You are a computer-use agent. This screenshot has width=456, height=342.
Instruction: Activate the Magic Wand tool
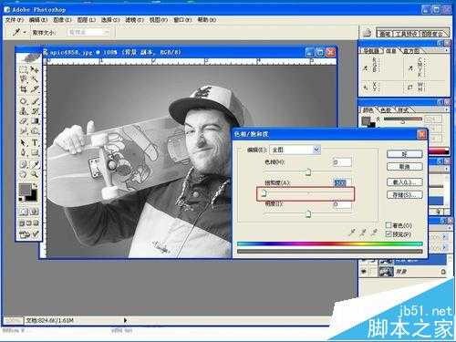point(35,79)
